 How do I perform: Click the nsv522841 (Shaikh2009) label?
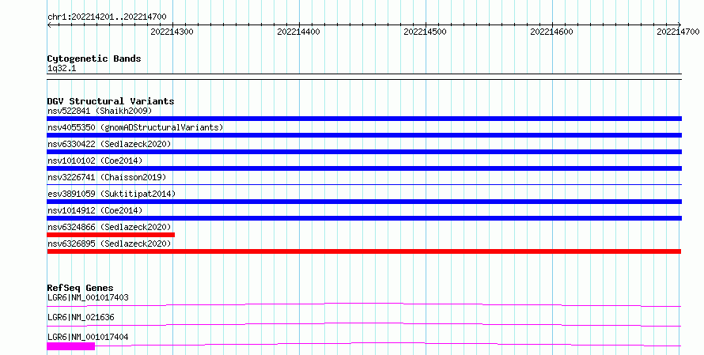pyautogui.click(x=100, y=111)
